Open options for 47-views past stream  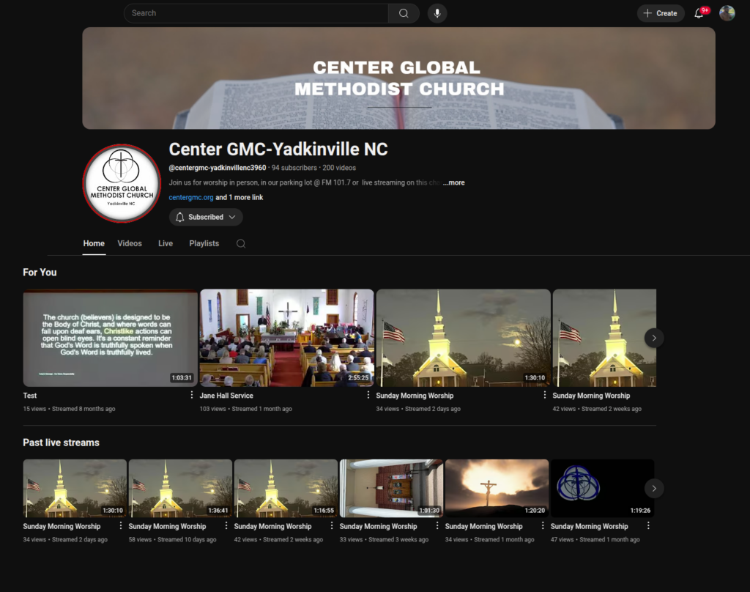point(649,525)
